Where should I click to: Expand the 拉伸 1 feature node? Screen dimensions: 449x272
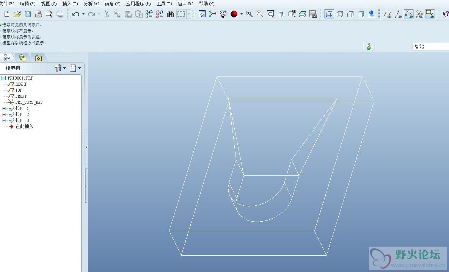point(4,108)
